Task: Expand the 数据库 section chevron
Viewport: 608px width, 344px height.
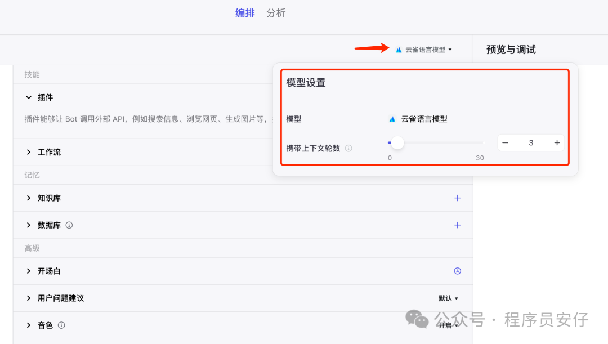Action: [x=29, y=225]
